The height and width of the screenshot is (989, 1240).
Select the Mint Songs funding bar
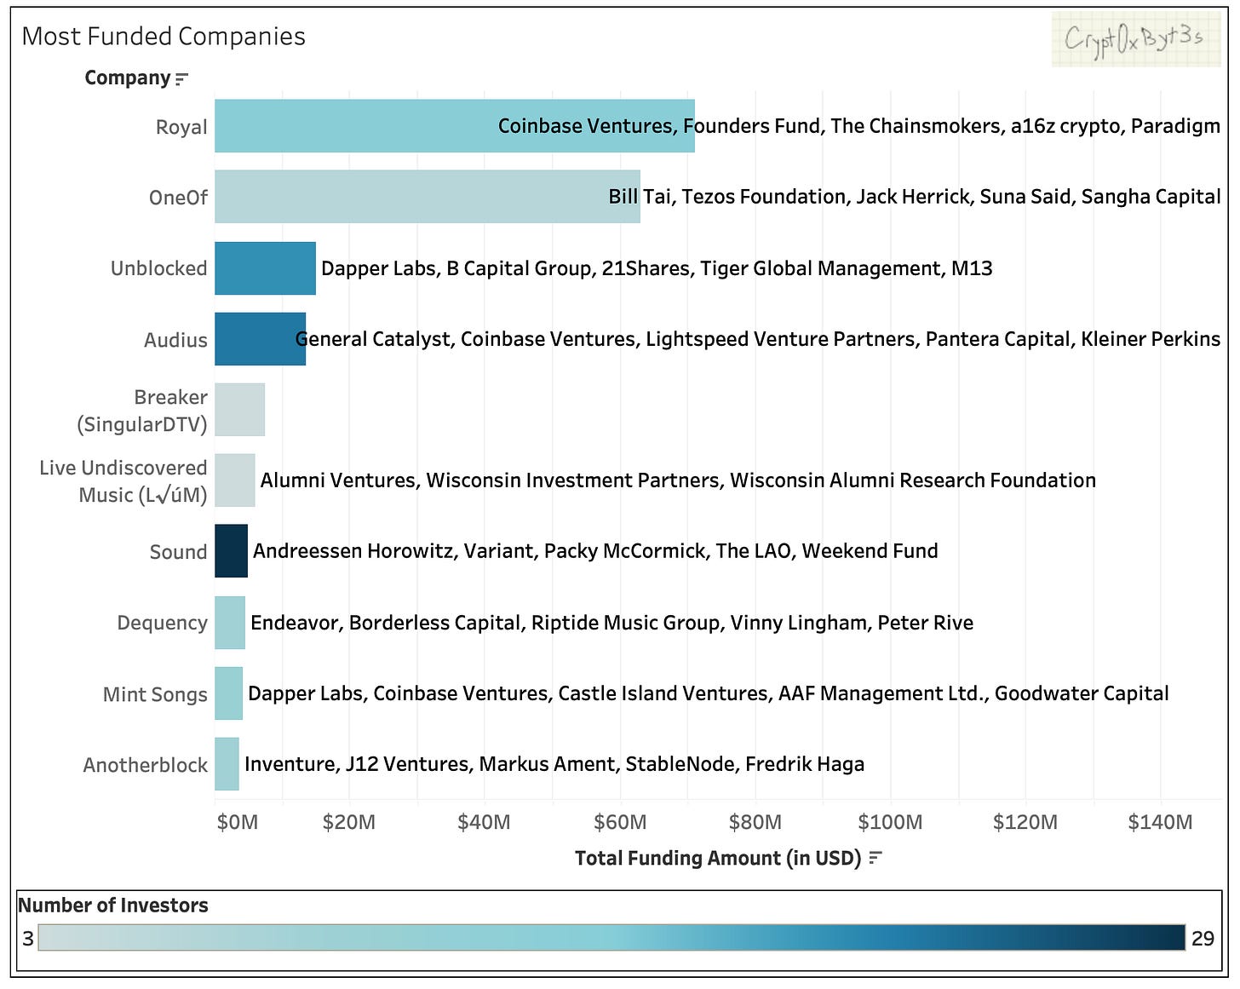[x=228, y=693]
